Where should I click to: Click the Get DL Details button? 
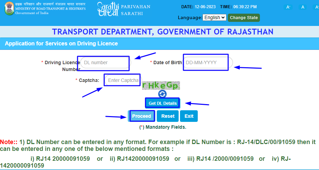(163, 103)
